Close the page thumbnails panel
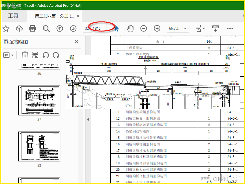Image resolution: width=245 pixels, height=184 pixels. coord(77,42)
